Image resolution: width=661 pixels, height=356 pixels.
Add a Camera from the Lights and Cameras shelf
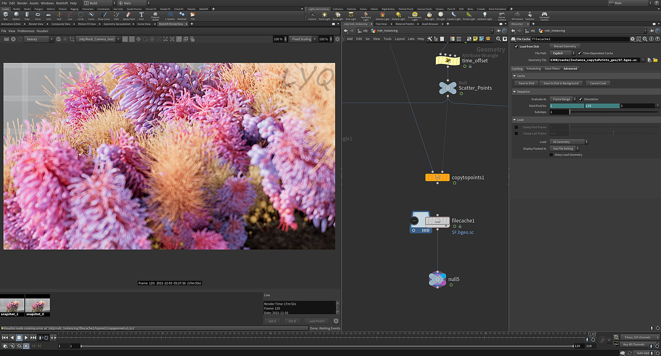(x=312, y=16)
